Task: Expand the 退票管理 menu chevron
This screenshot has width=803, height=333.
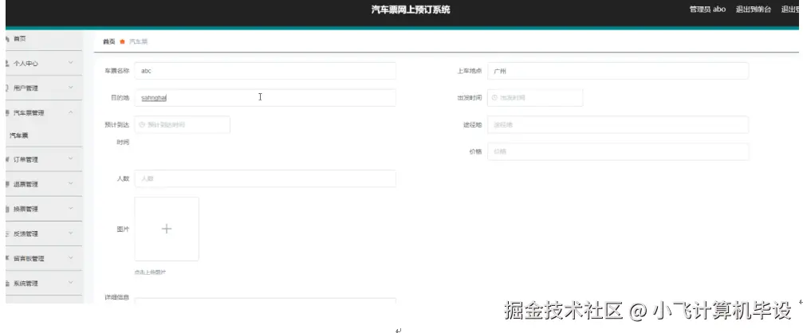Action: (71, 184)
